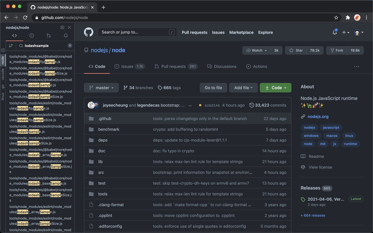Open the sidebar notifications bell tab
The height and width of the screenshot is (233, 373).
66,36
